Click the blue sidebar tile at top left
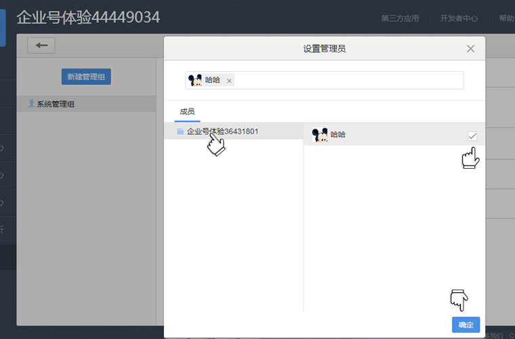515x339 pixels. pos(3,27)
